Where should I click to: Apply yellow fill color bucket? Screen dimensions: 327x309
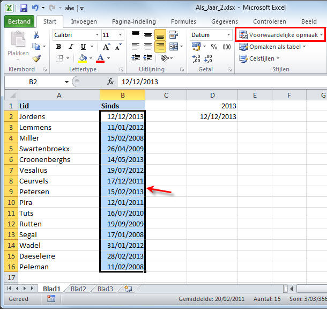(83, 58)
